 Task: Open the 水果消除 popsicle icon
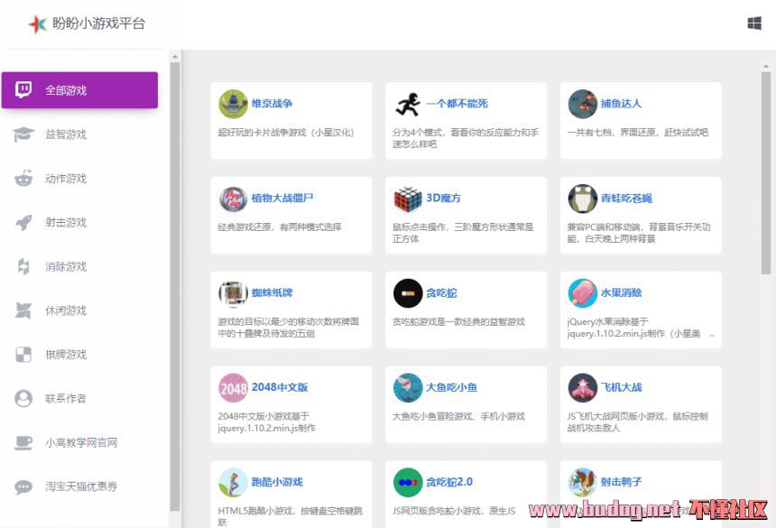coord(583,293)
